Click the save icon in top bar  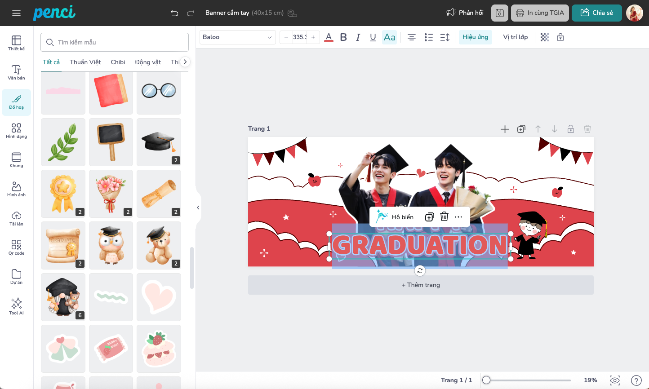coord(499,13)
